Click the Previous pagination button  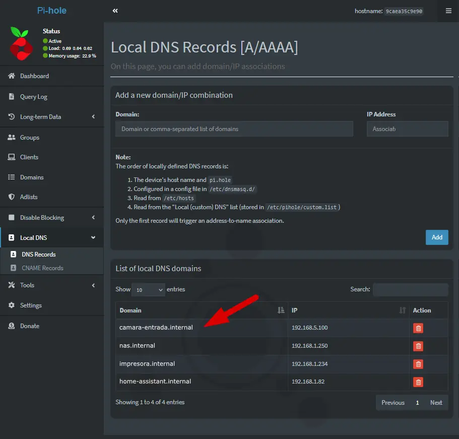(393, 403)
